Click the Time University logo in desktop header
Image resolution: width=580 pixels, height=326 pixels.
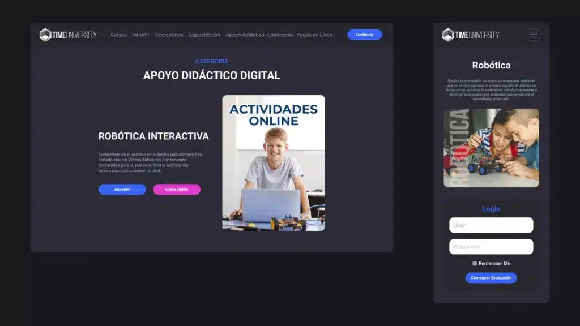coord(68,35)
